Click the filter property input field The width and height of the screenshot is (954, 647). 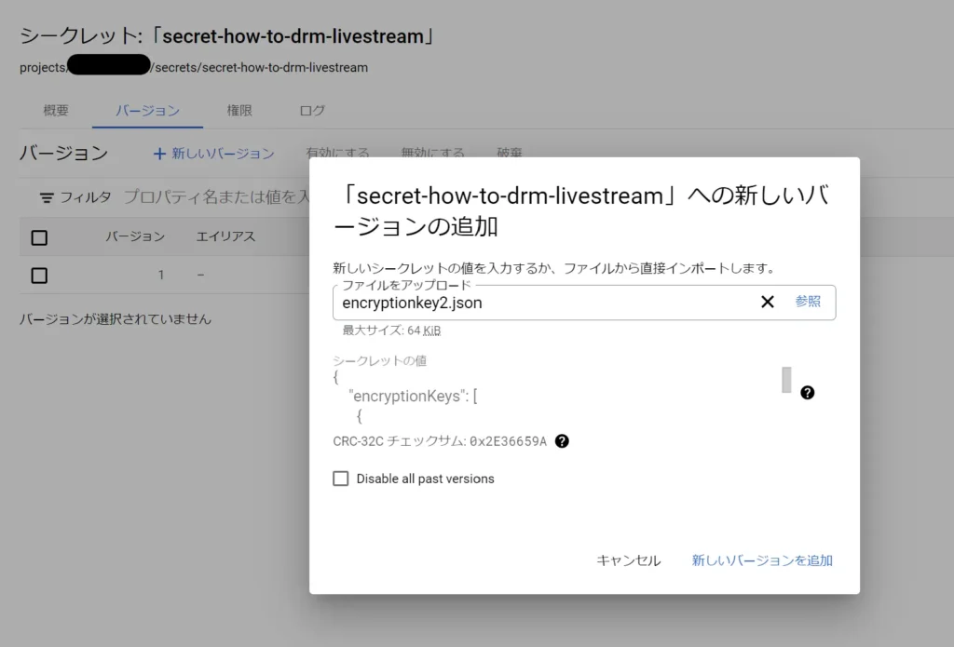[216, 197]
